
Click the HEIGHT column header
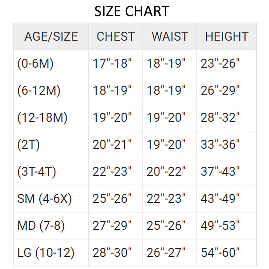pyautogui.click(x=227, y=36)
